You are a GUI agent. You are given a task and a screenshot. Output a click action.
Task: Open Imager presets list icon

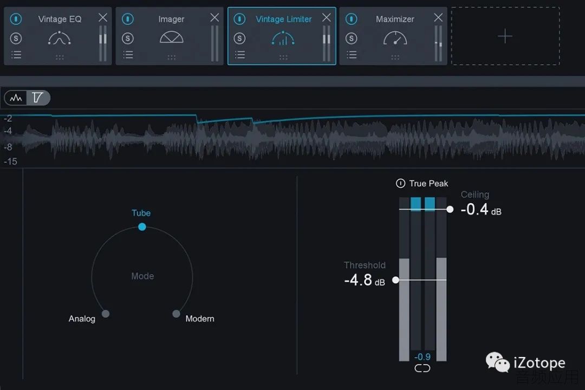[x=128, y=55]
